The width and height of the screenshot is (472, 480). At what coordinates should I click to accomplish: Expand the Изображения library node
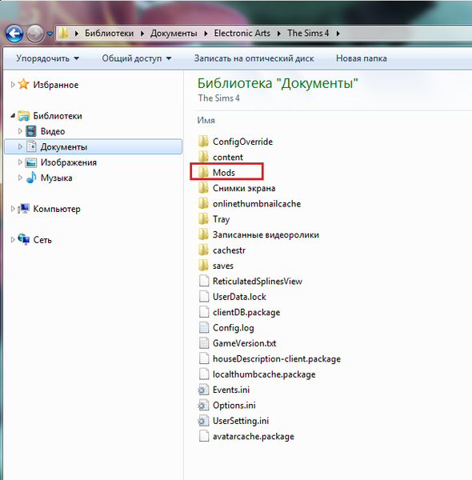coord(20,162)
